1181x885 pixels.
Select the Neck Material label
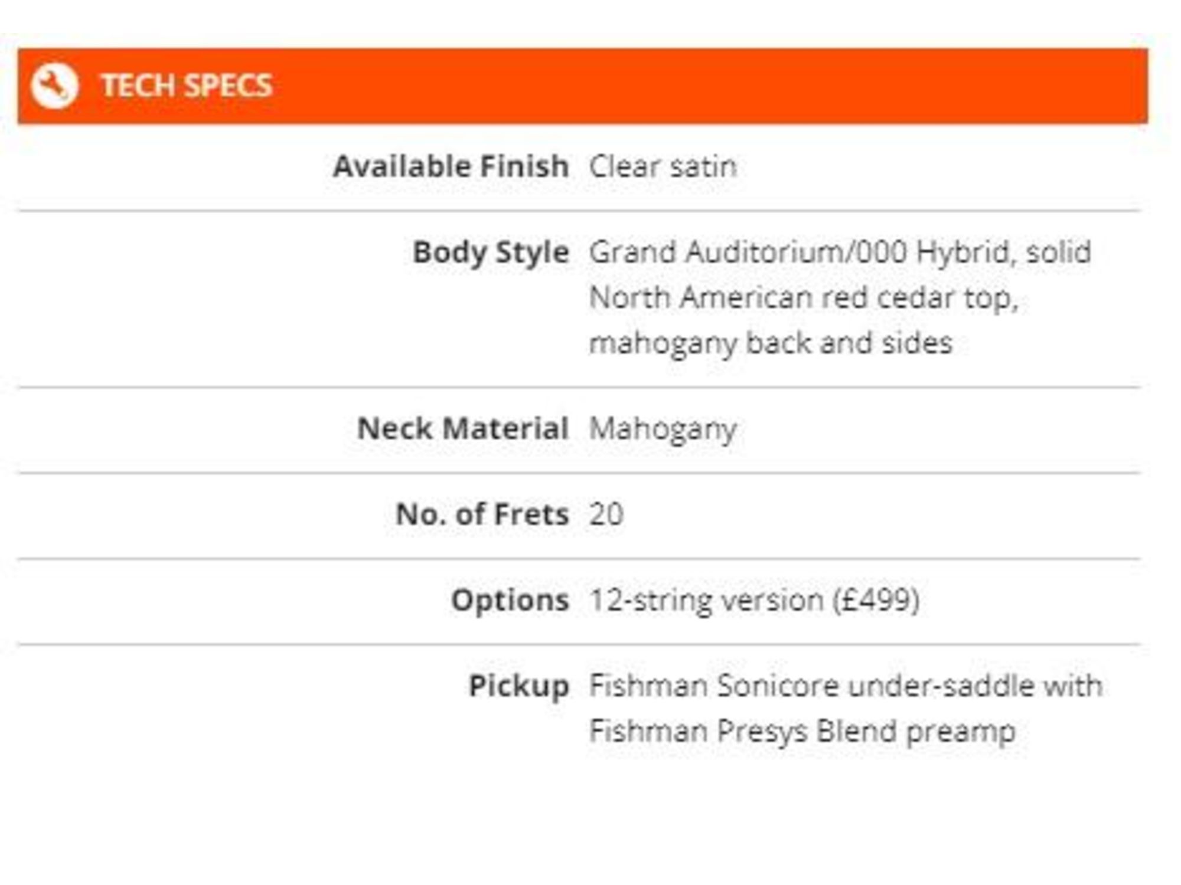[x=463, y=428]
